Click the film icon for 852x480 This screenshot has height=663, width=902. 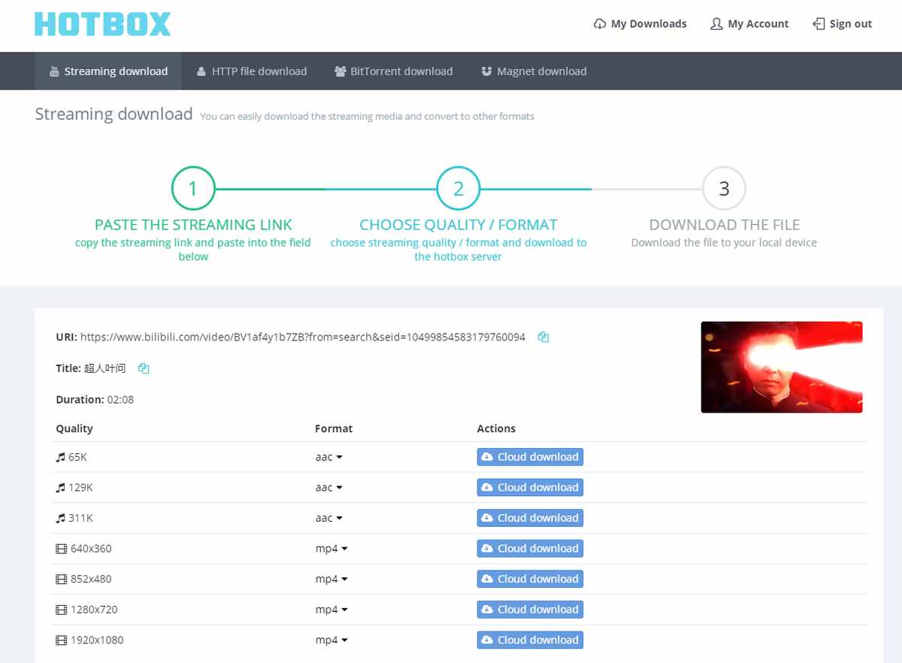[62, 579]
